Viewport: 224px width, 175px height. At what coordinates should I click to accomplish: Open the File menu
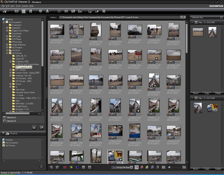(x=3, y=6)
